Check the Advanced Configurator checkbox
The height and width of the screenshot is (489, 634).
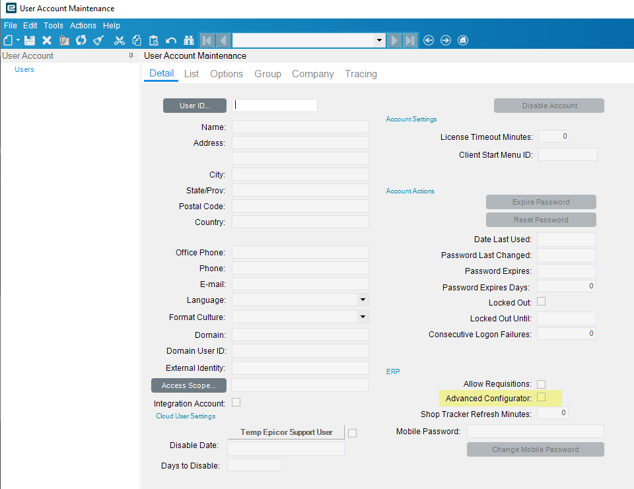pyautogui.click(x=541, y=397)
